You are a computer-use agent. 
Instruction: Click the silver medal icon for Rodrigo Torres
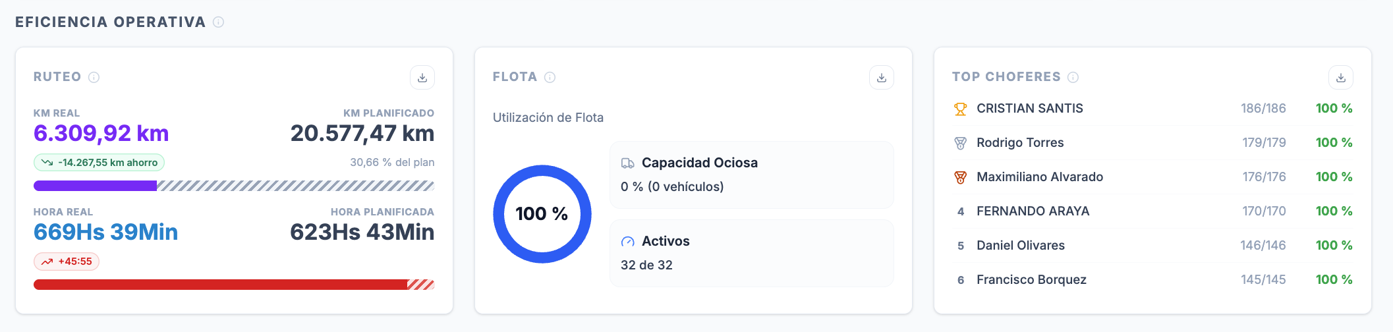tap(961, 143)
